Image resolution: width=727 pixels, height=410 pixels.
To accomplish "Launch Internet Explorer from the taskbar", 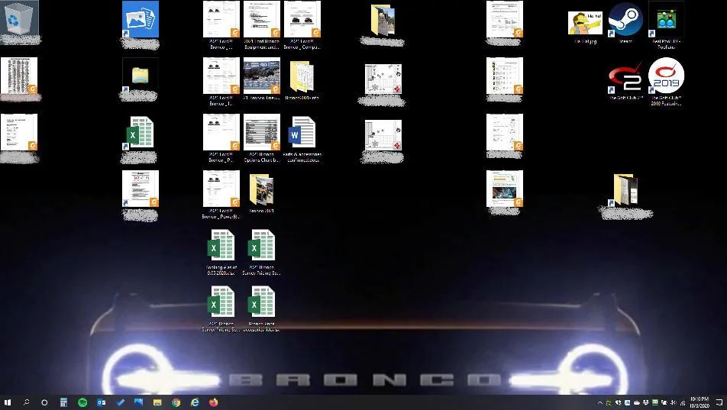I will click(195, 402).
